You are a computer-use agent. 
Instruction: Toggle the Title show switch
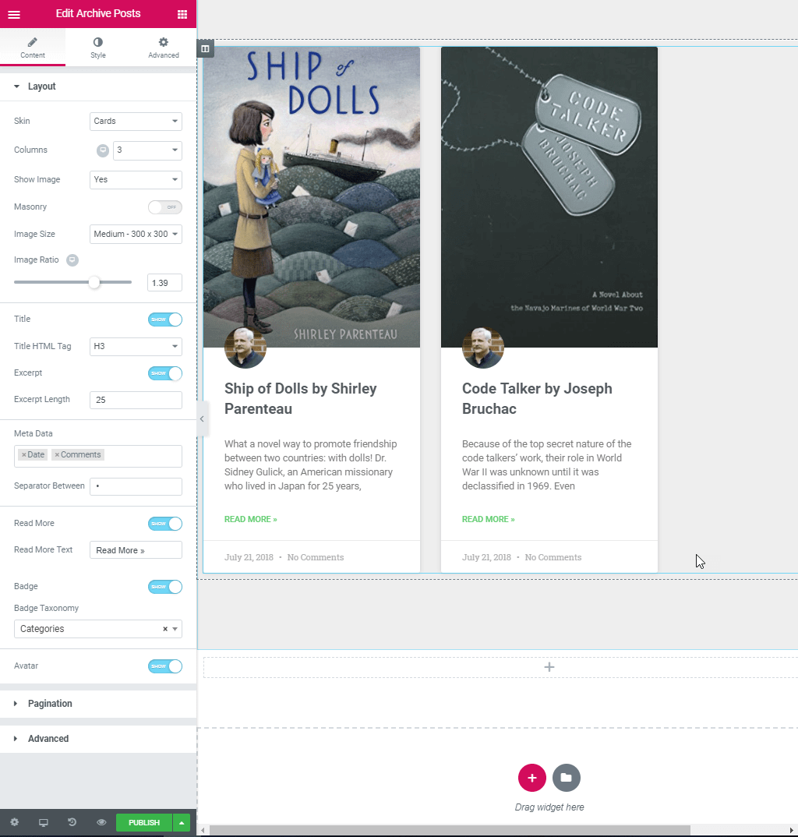point(165,320)
